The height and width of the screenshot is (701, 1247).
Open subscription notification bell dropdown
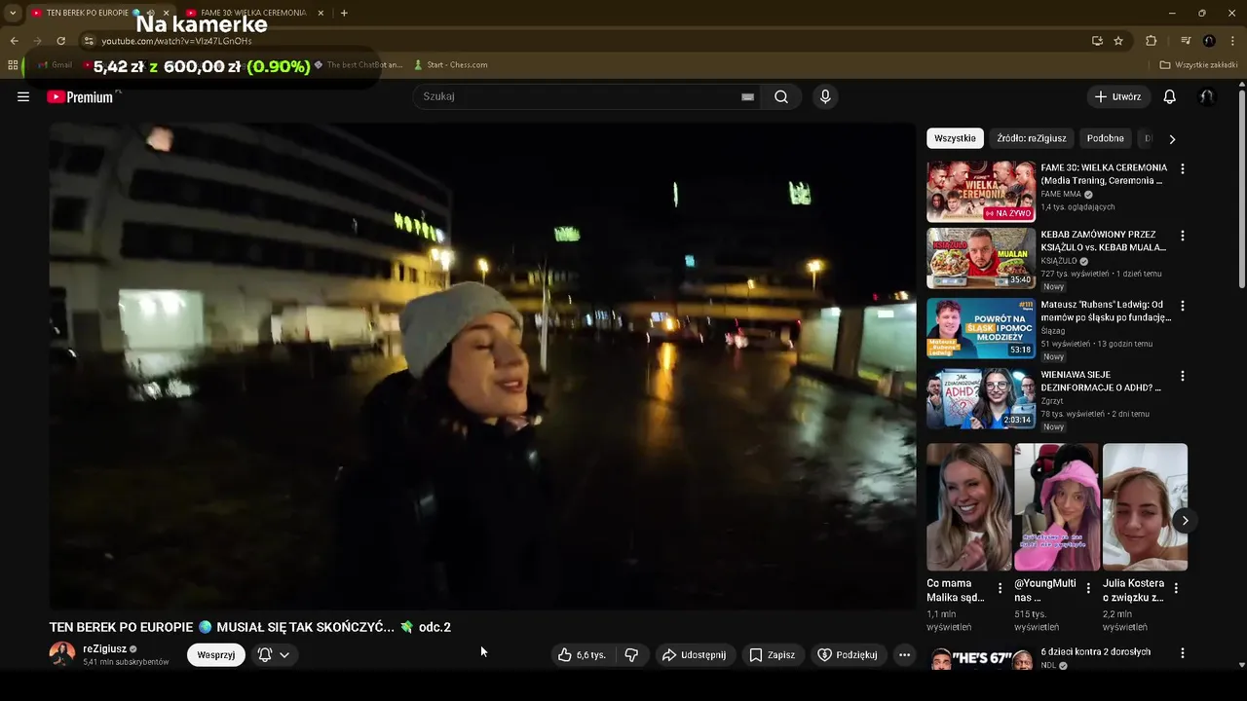point(274,655)
